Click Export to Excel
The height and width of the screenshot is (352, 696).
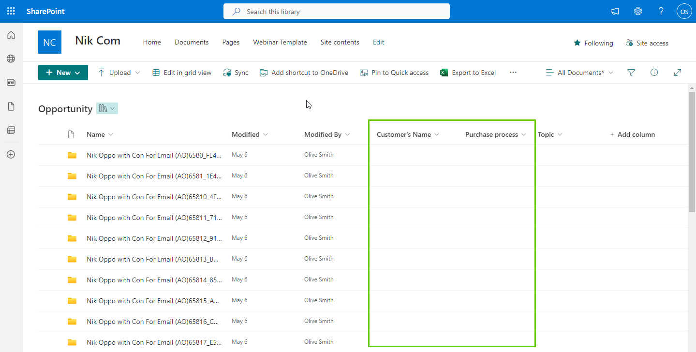468,73
